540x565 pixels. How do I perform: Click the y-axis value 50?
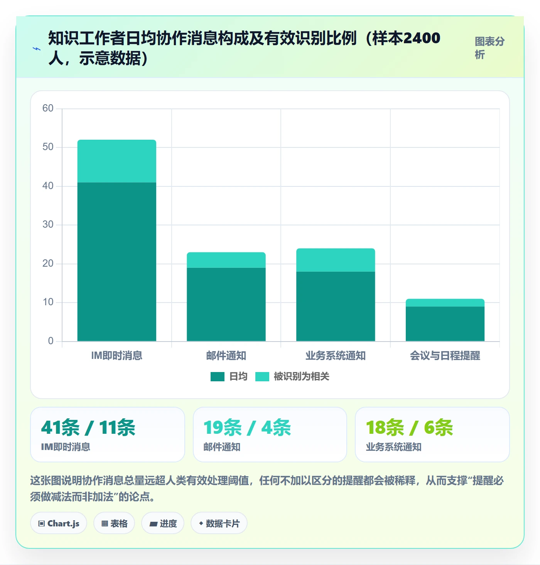click(48, 147)
